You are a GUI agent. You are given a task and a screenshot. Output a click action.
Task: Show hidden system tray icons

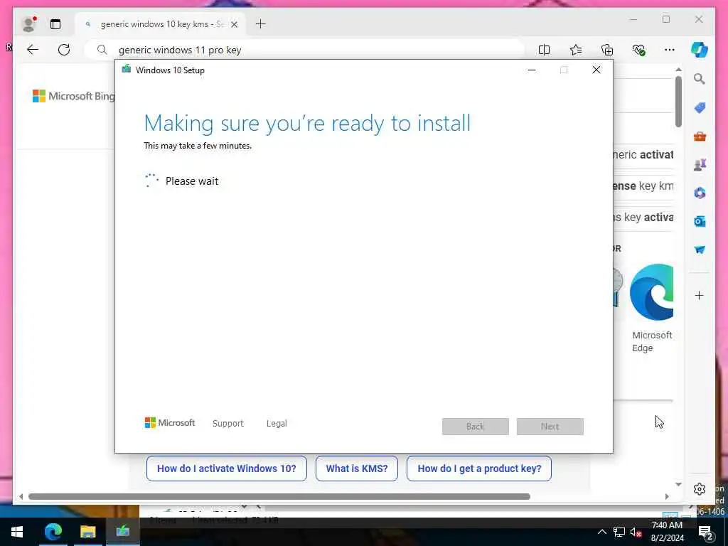tap(601, 532)
